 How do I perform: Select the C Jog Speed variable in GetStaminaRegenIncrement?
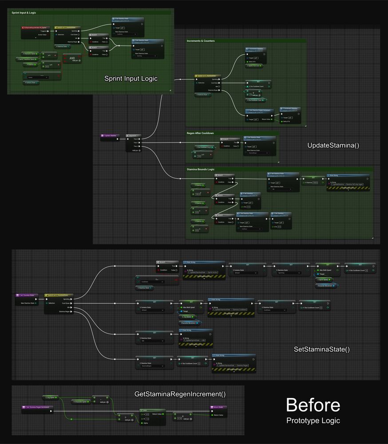pyautogui.click(x=51, y=397)
